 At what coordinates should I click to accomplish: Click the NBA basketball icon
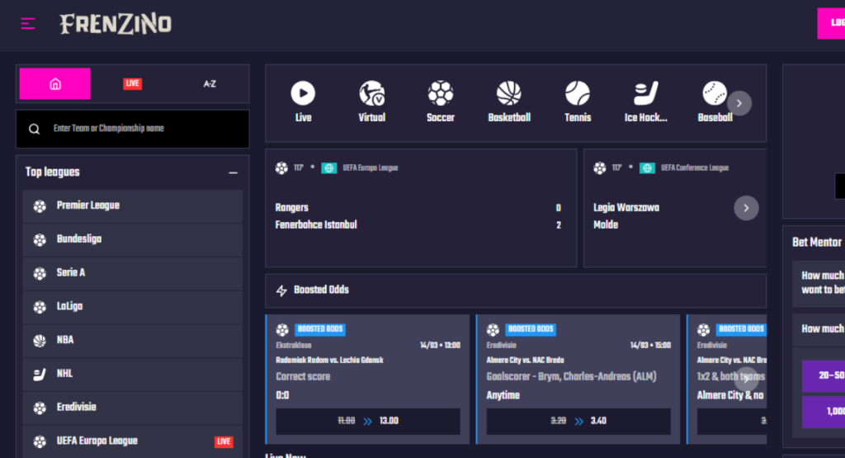click(x=40, y=341)
